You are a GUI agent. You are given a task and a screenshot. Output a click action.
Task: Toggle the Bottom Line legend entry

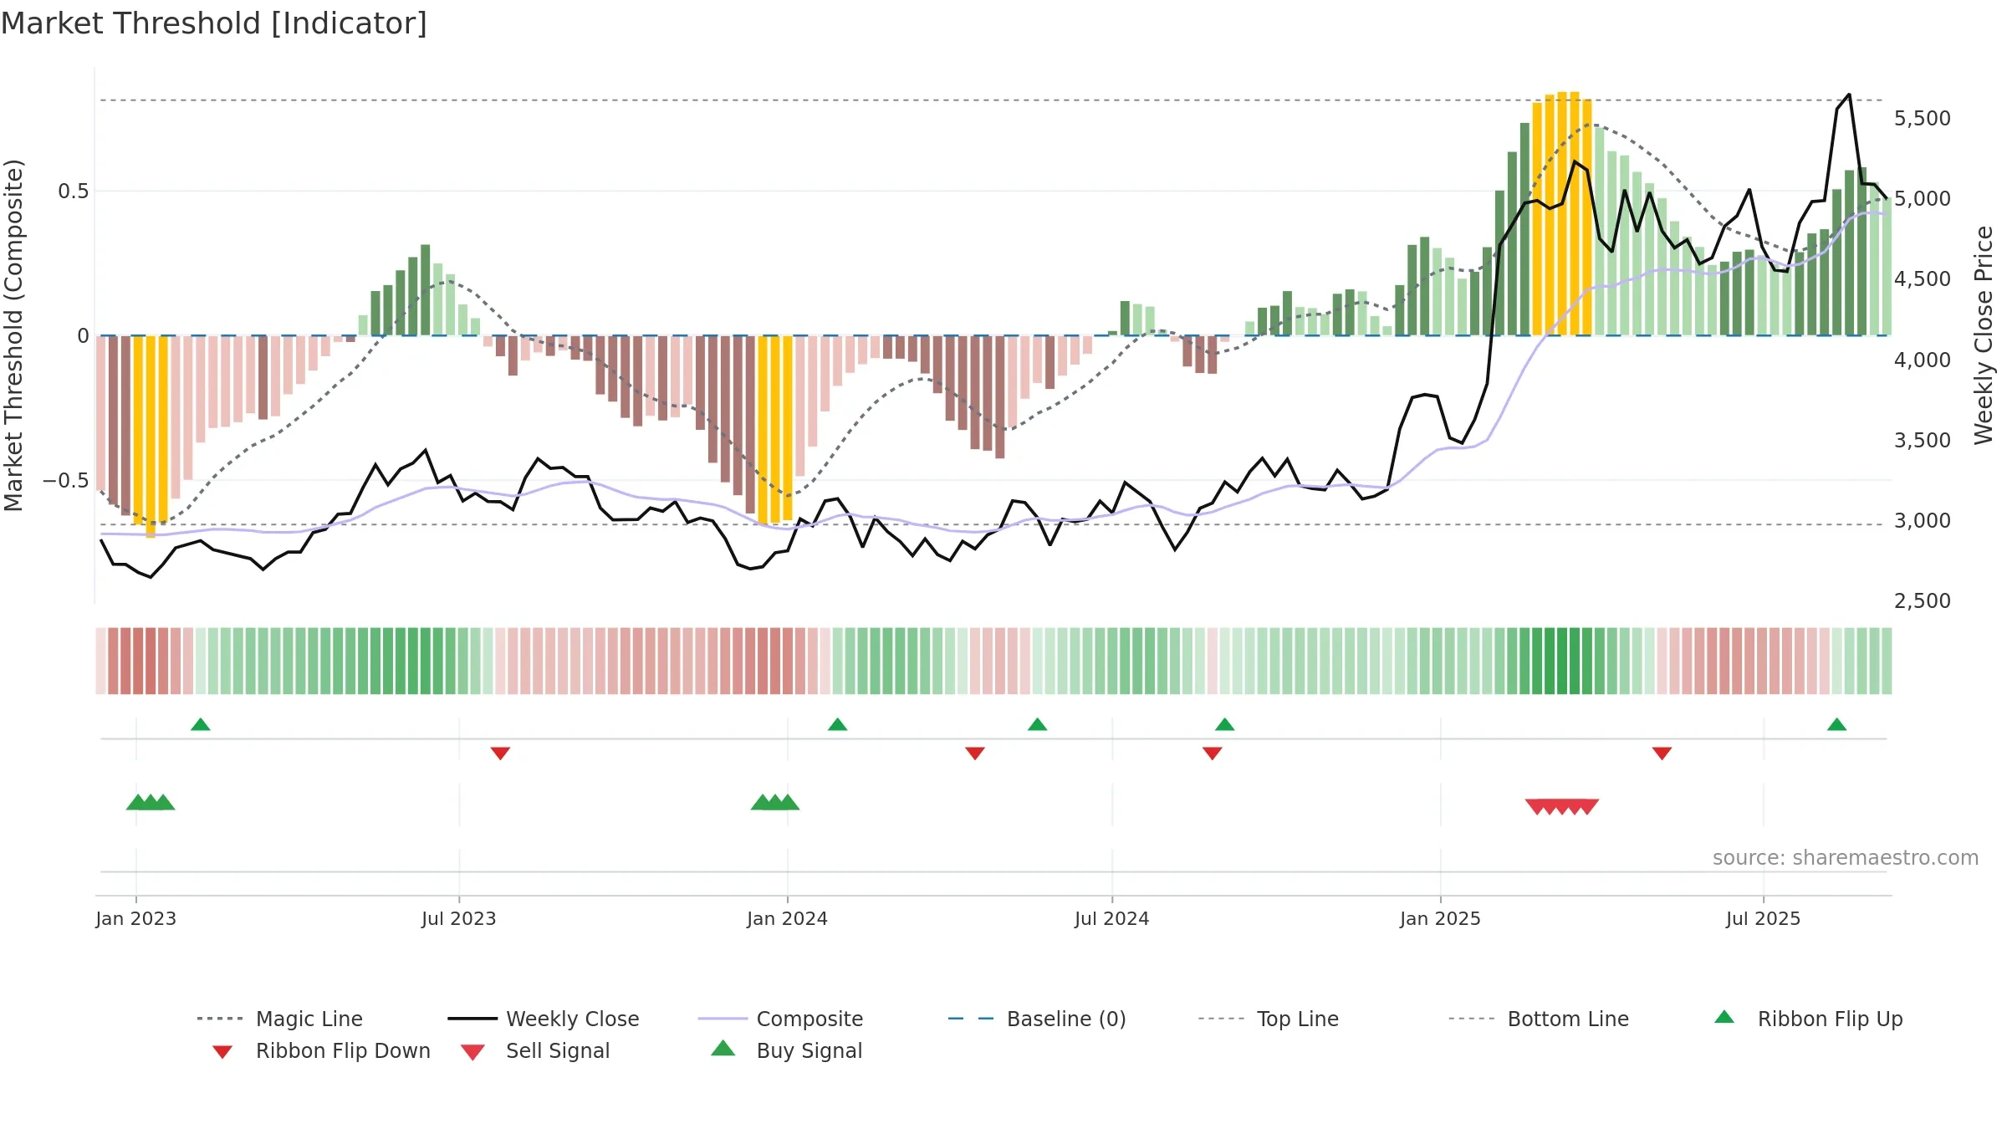coord(1539,1019)
